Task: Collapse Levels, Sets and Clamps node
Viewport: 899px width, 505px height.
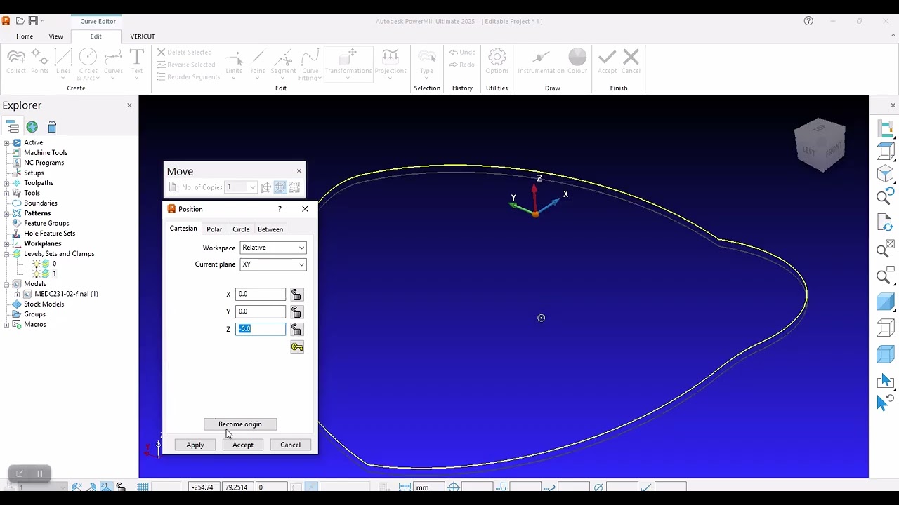Action: 7,254
